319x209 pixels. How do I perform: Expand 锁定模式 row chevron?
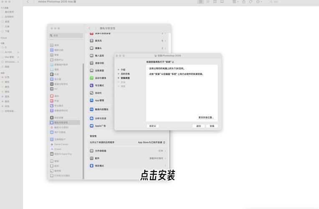tap(165, 166)
